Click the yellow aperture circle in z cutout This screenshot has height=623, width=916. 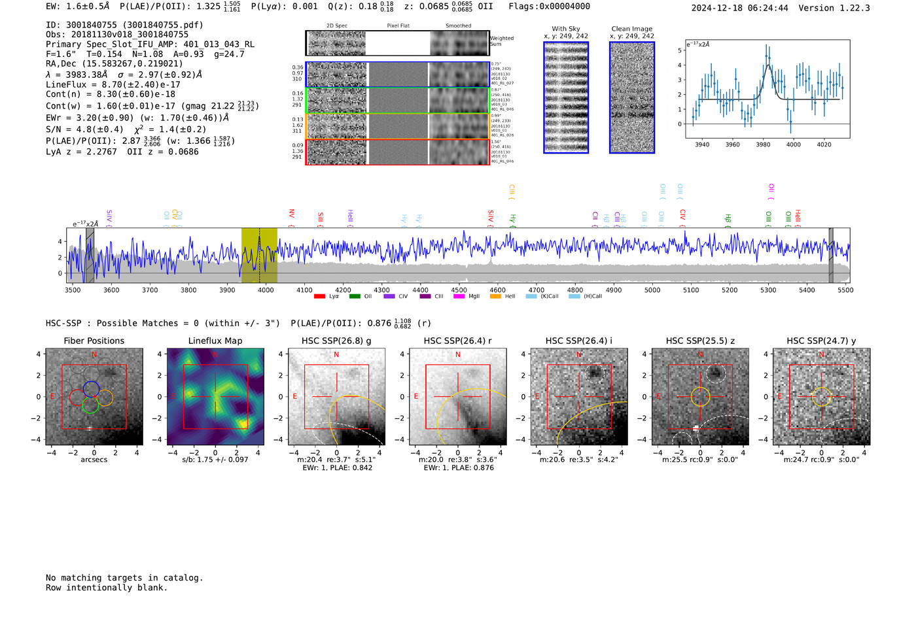[x=700, y=396]
